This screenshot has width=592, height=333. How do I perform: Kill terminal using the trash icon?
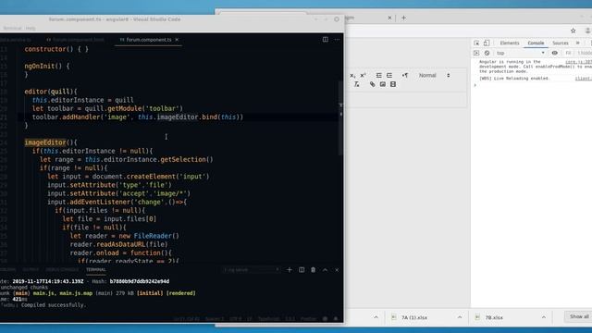313,270
